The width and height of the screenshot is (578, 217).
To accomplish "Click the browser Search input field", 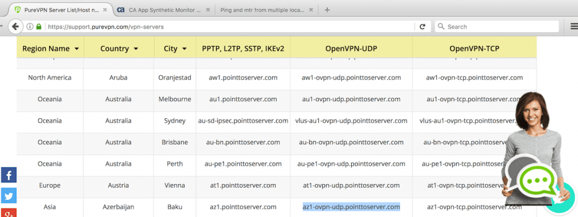I will click(x=497, y=26).
